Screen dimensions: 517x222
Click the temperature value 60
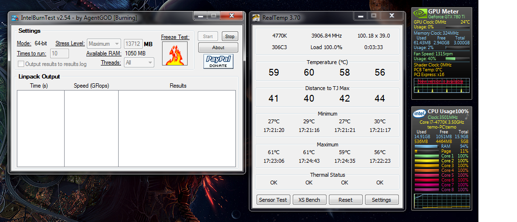coord(309,72)
